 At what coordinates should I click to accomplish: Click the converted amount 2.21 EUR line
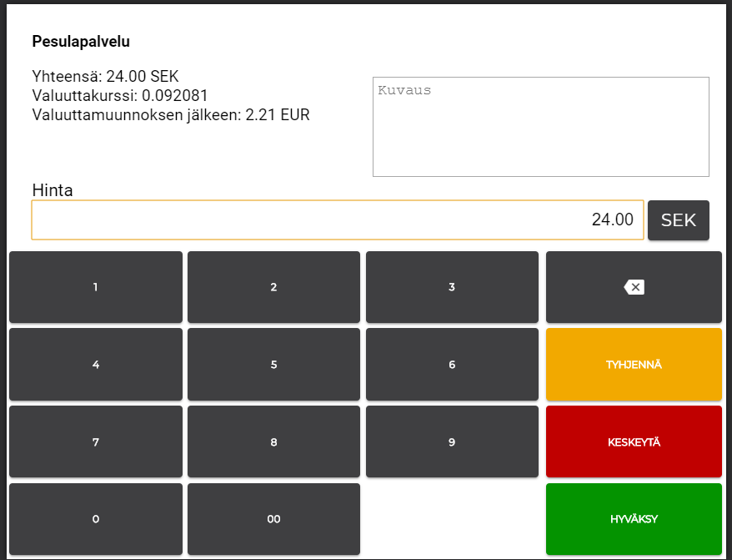pyautogui.click(x=171, y=115)
